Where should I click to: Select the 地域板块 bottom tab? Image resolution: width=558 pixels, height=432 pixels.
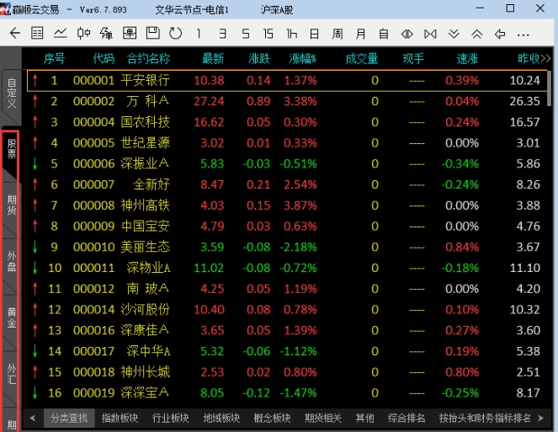tap(221, 418)
